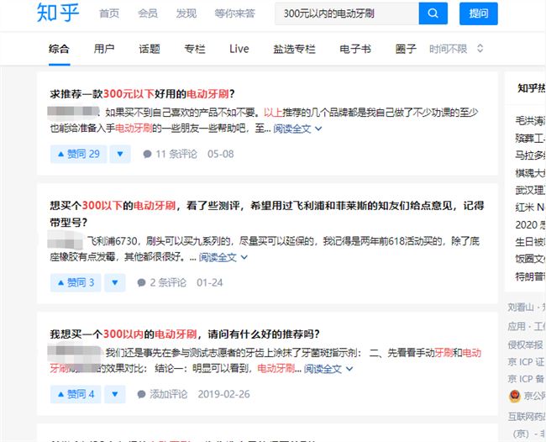Switch to the 话题 tab
Image resolution: width=546 pixels, height=442 pixels.
[150, 49]
